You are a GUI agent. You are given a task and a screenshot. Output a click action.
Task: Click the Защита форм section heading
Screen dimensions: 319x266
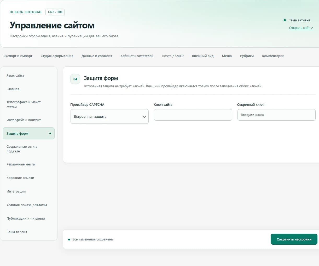click(101, 78)
